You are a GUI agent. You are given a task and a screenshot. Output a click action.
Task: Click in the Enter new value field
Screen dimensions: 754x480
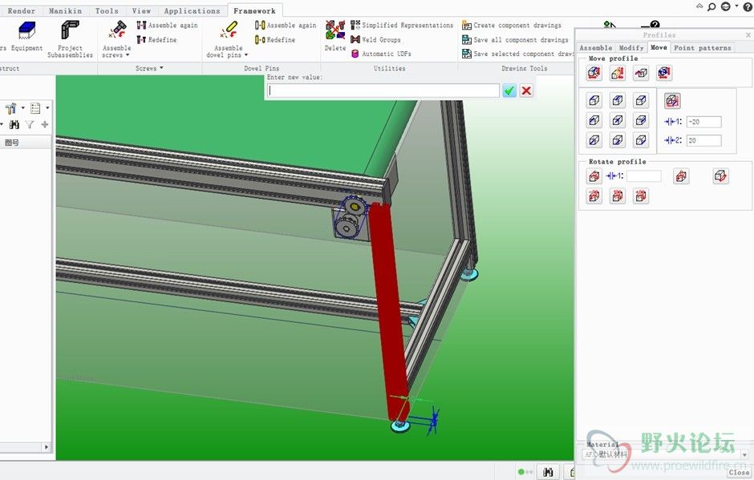point(383,91)
